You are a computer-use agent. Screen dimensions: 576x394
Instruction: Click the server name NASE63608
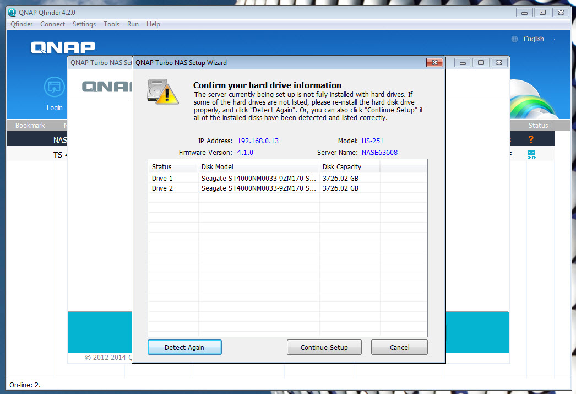tap(379, 153)
